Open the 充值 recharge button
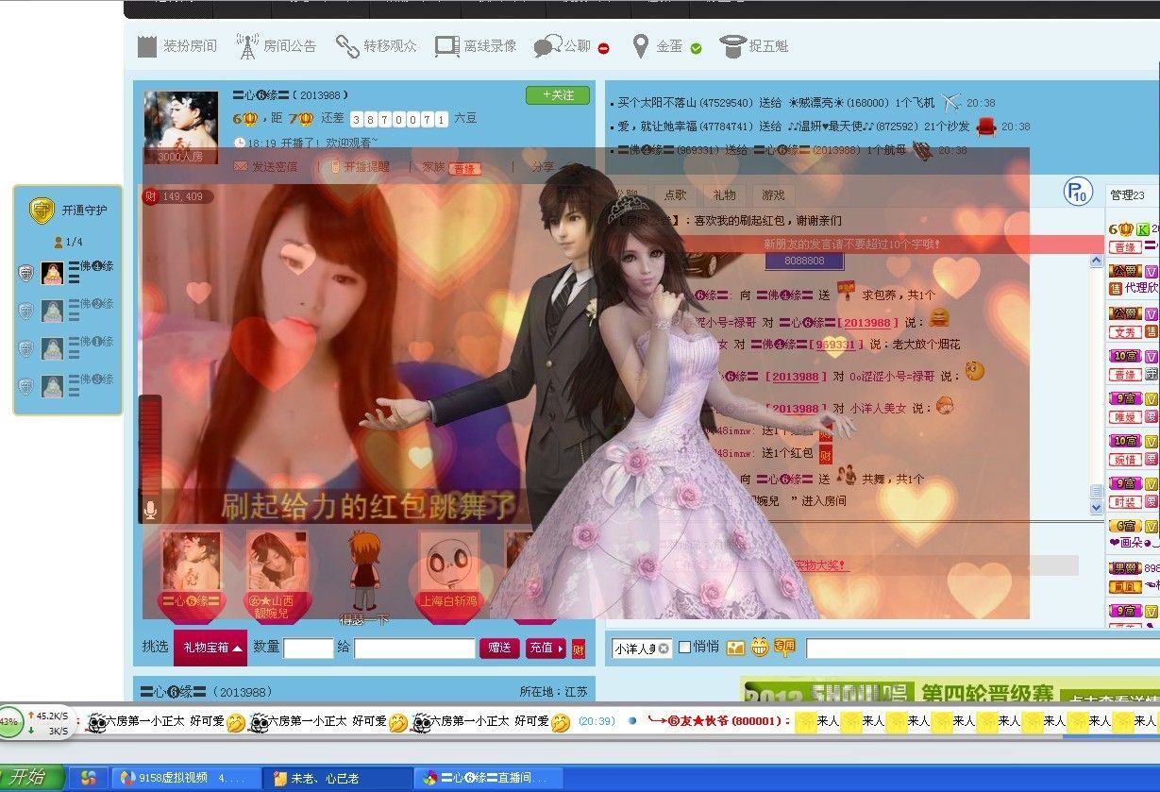The image size is (1160, 792). point(546,649)
